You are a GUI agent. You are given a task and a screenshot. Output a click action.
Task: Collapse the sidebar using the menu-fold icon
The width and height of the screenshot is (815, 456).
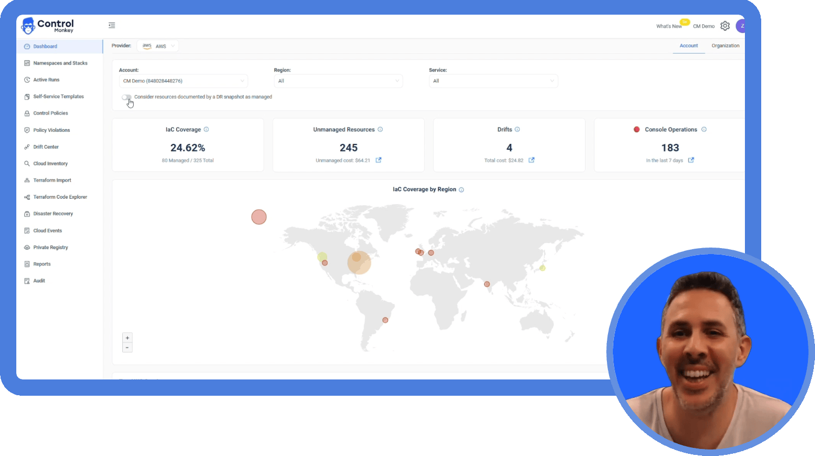(x=112, y=25)
